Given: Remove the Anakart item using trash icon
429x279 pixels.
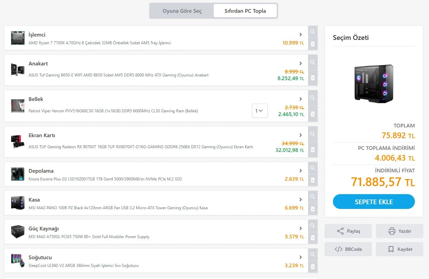Looking at the screenshot, I should (313, 78).
